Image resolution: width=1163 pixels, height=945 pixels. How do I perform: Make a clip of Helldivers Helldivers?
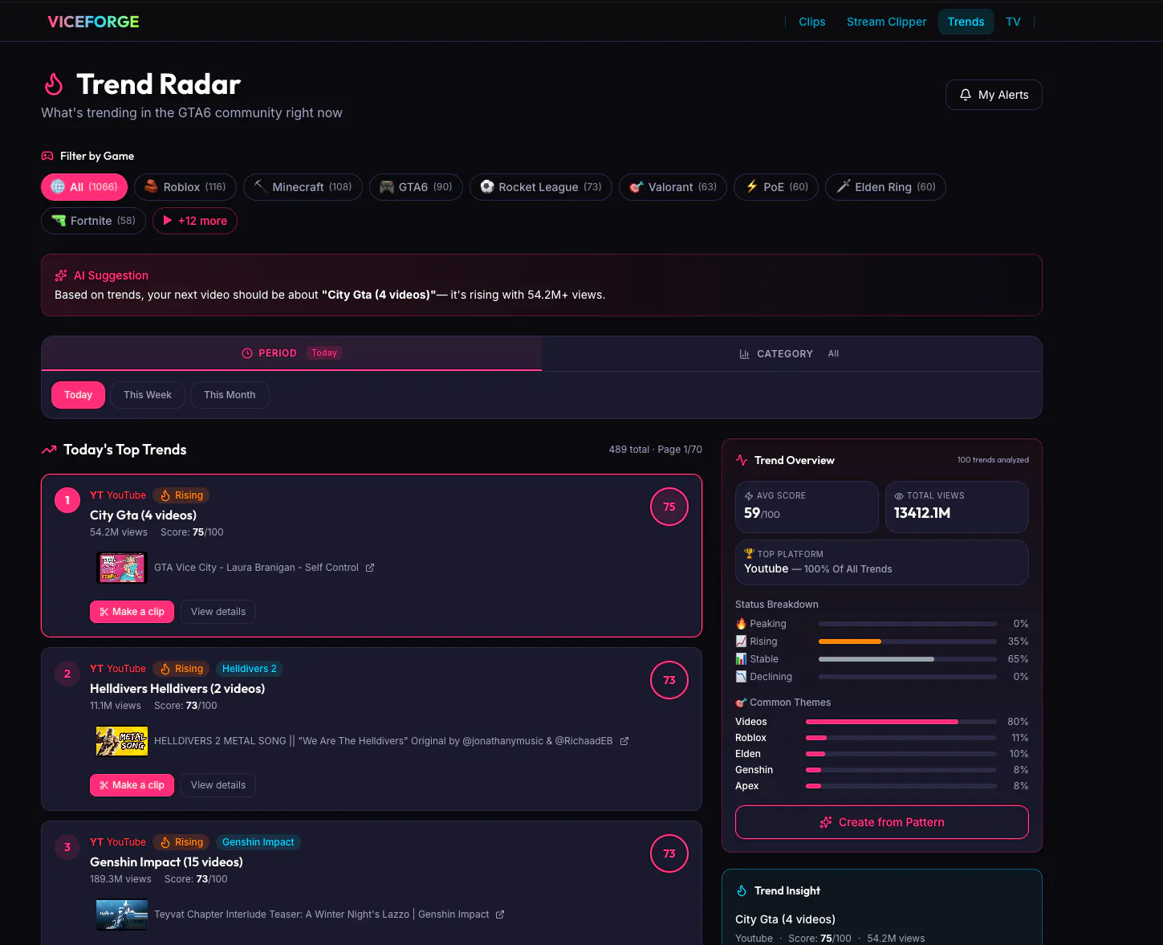(132, 785)
